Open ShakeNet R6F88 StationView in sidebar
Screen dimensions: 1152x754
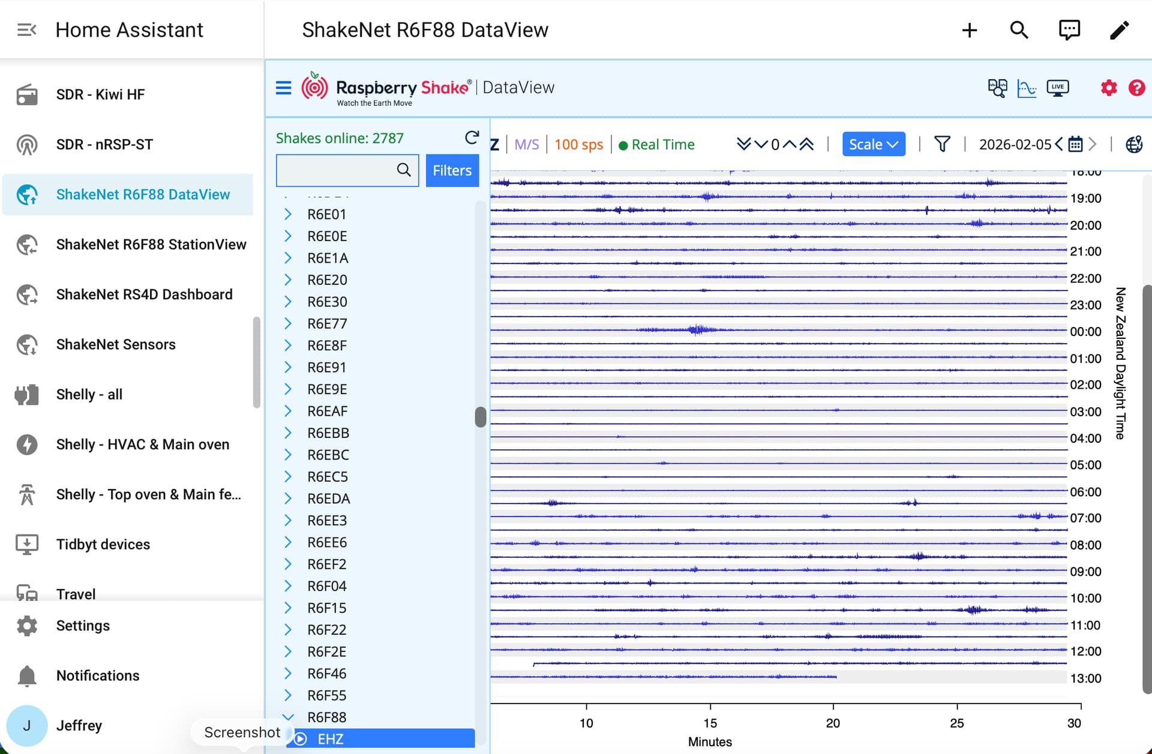point(151,244)
